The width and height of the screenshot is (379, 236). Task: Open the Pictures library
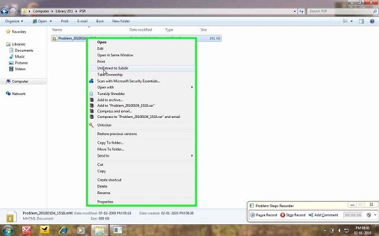point(18,63)
